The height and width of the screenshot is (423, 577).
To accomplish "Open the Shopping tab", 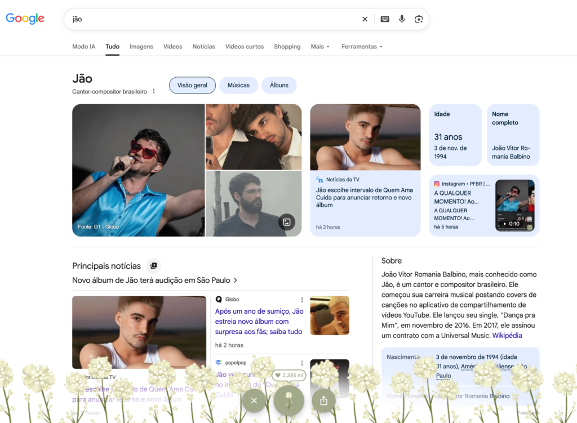I will (287, 47).
